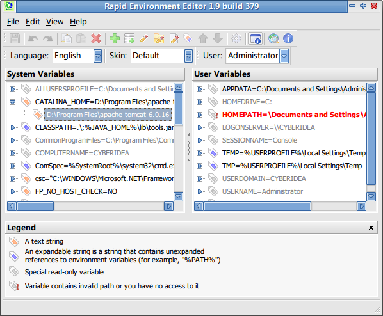Click the Save toolbar icon

click(15, 38)
